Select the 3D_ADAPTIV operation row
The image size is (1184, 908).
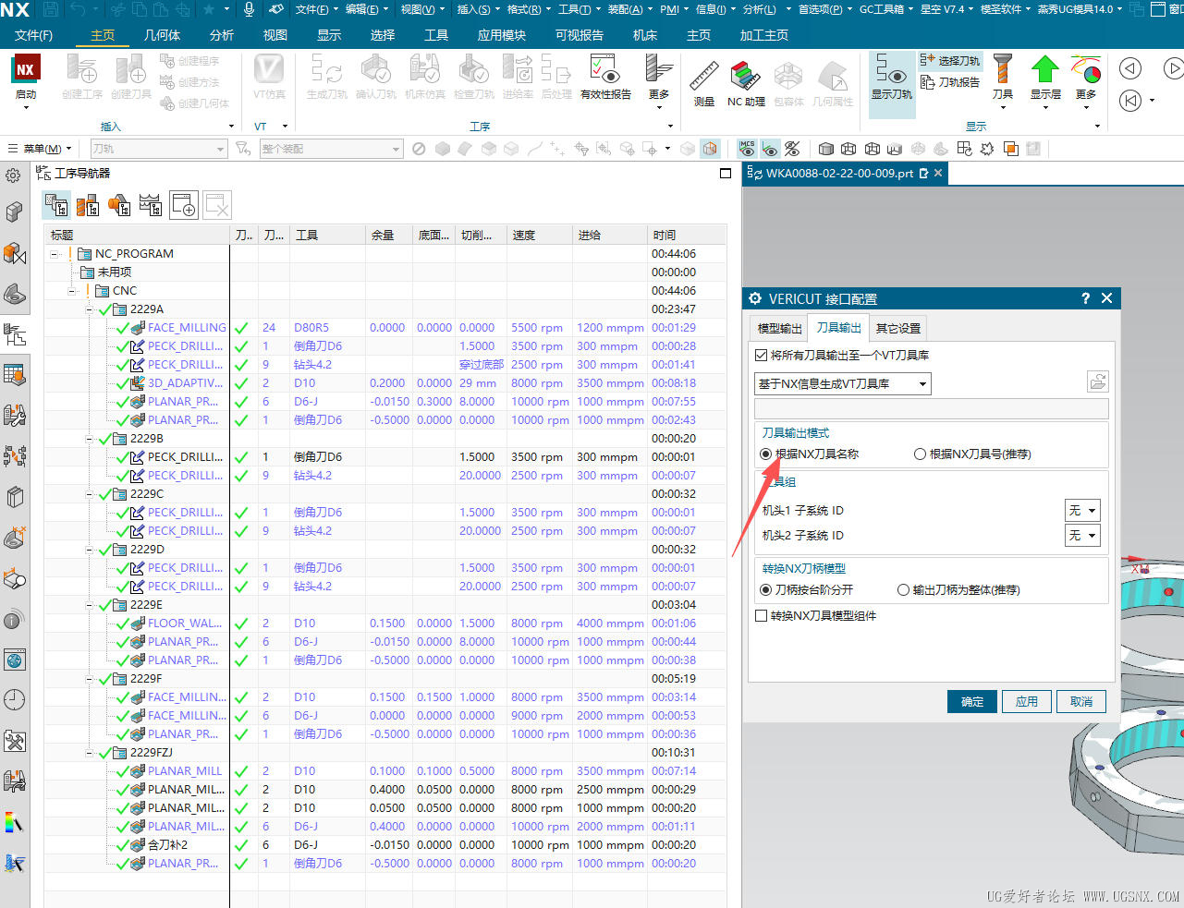click(185, 383)
